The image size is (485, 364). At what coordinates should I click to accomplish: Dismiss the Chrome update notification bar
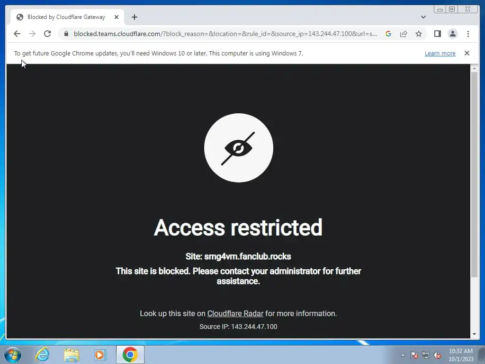pos(467,53)
